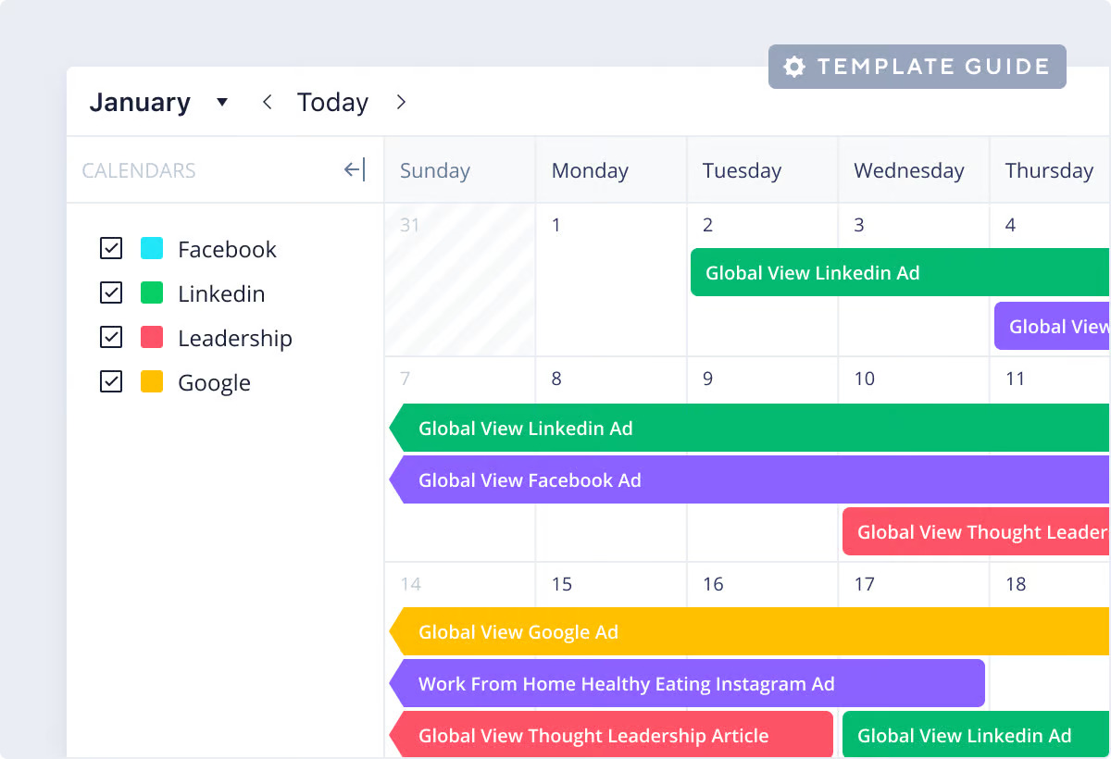Click the Today button
This screenshot has width=1111, height=759.
[x=332, y=102]
